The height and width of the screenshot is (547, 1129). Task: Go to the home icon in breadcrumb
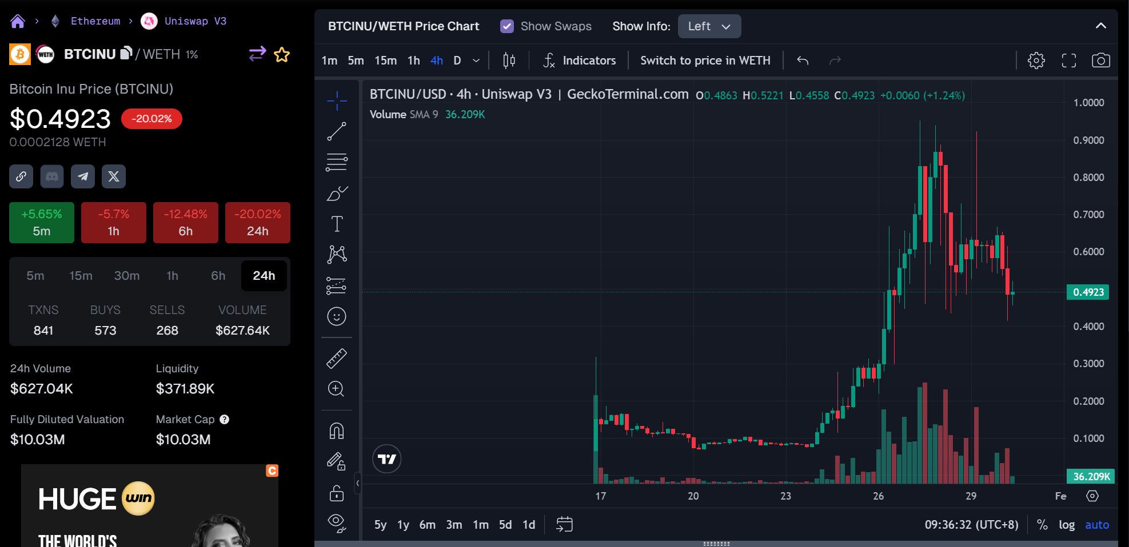(18, 21)
